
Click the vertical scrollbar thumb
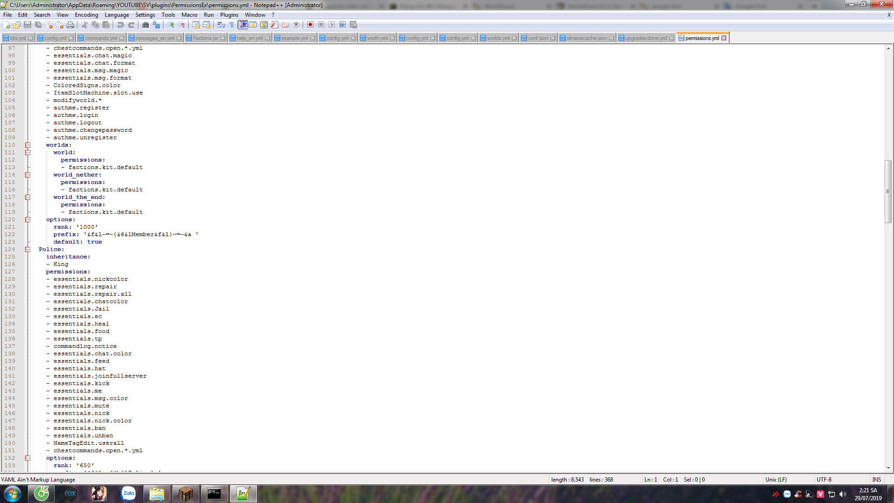(x=888, y=191)
